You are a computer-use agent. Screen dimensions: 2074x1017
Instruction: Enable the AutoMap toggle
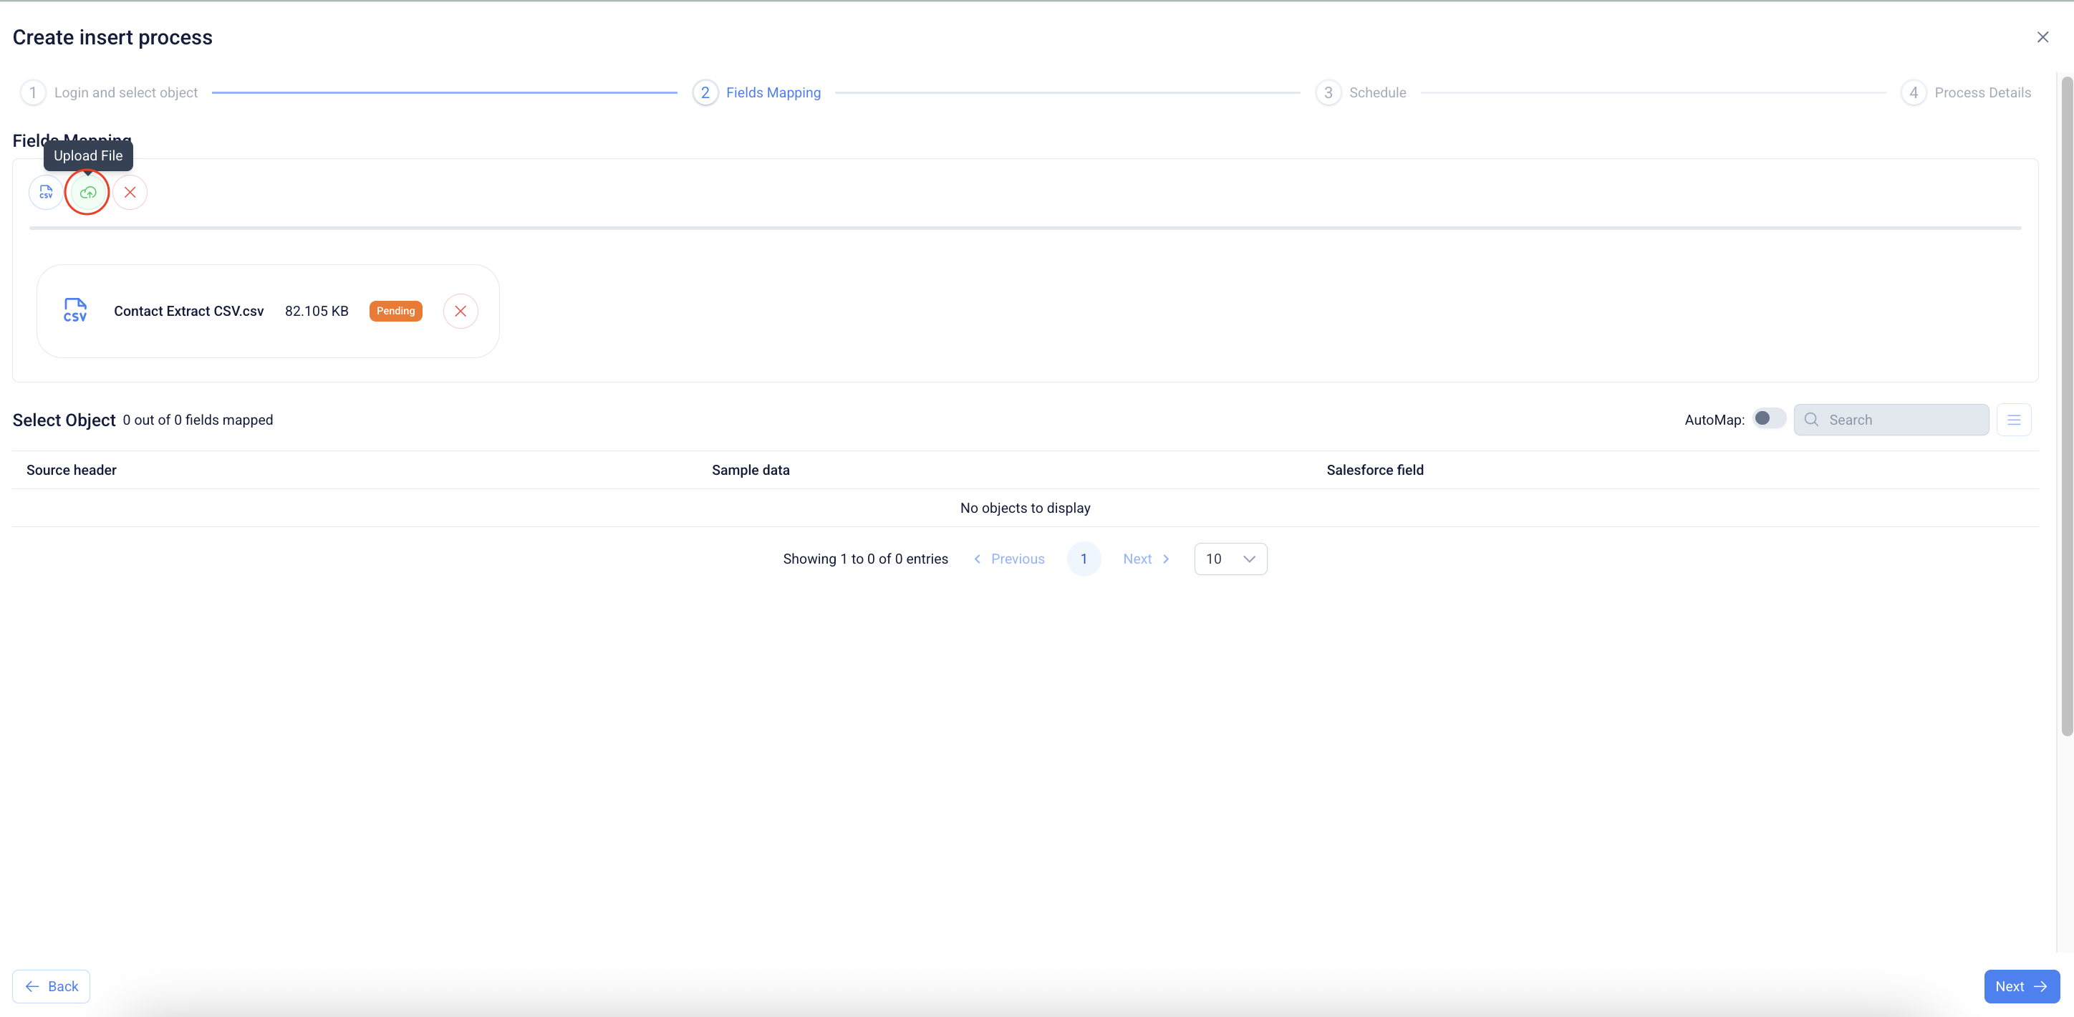pyautogui.click(x=1769, y=418)
